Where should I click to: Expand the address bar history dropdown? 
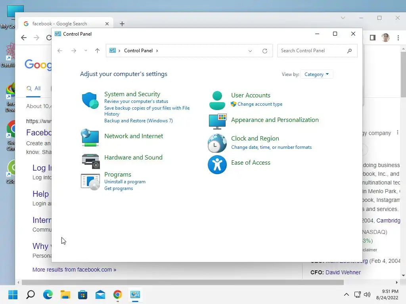click(x=250, y=51)
